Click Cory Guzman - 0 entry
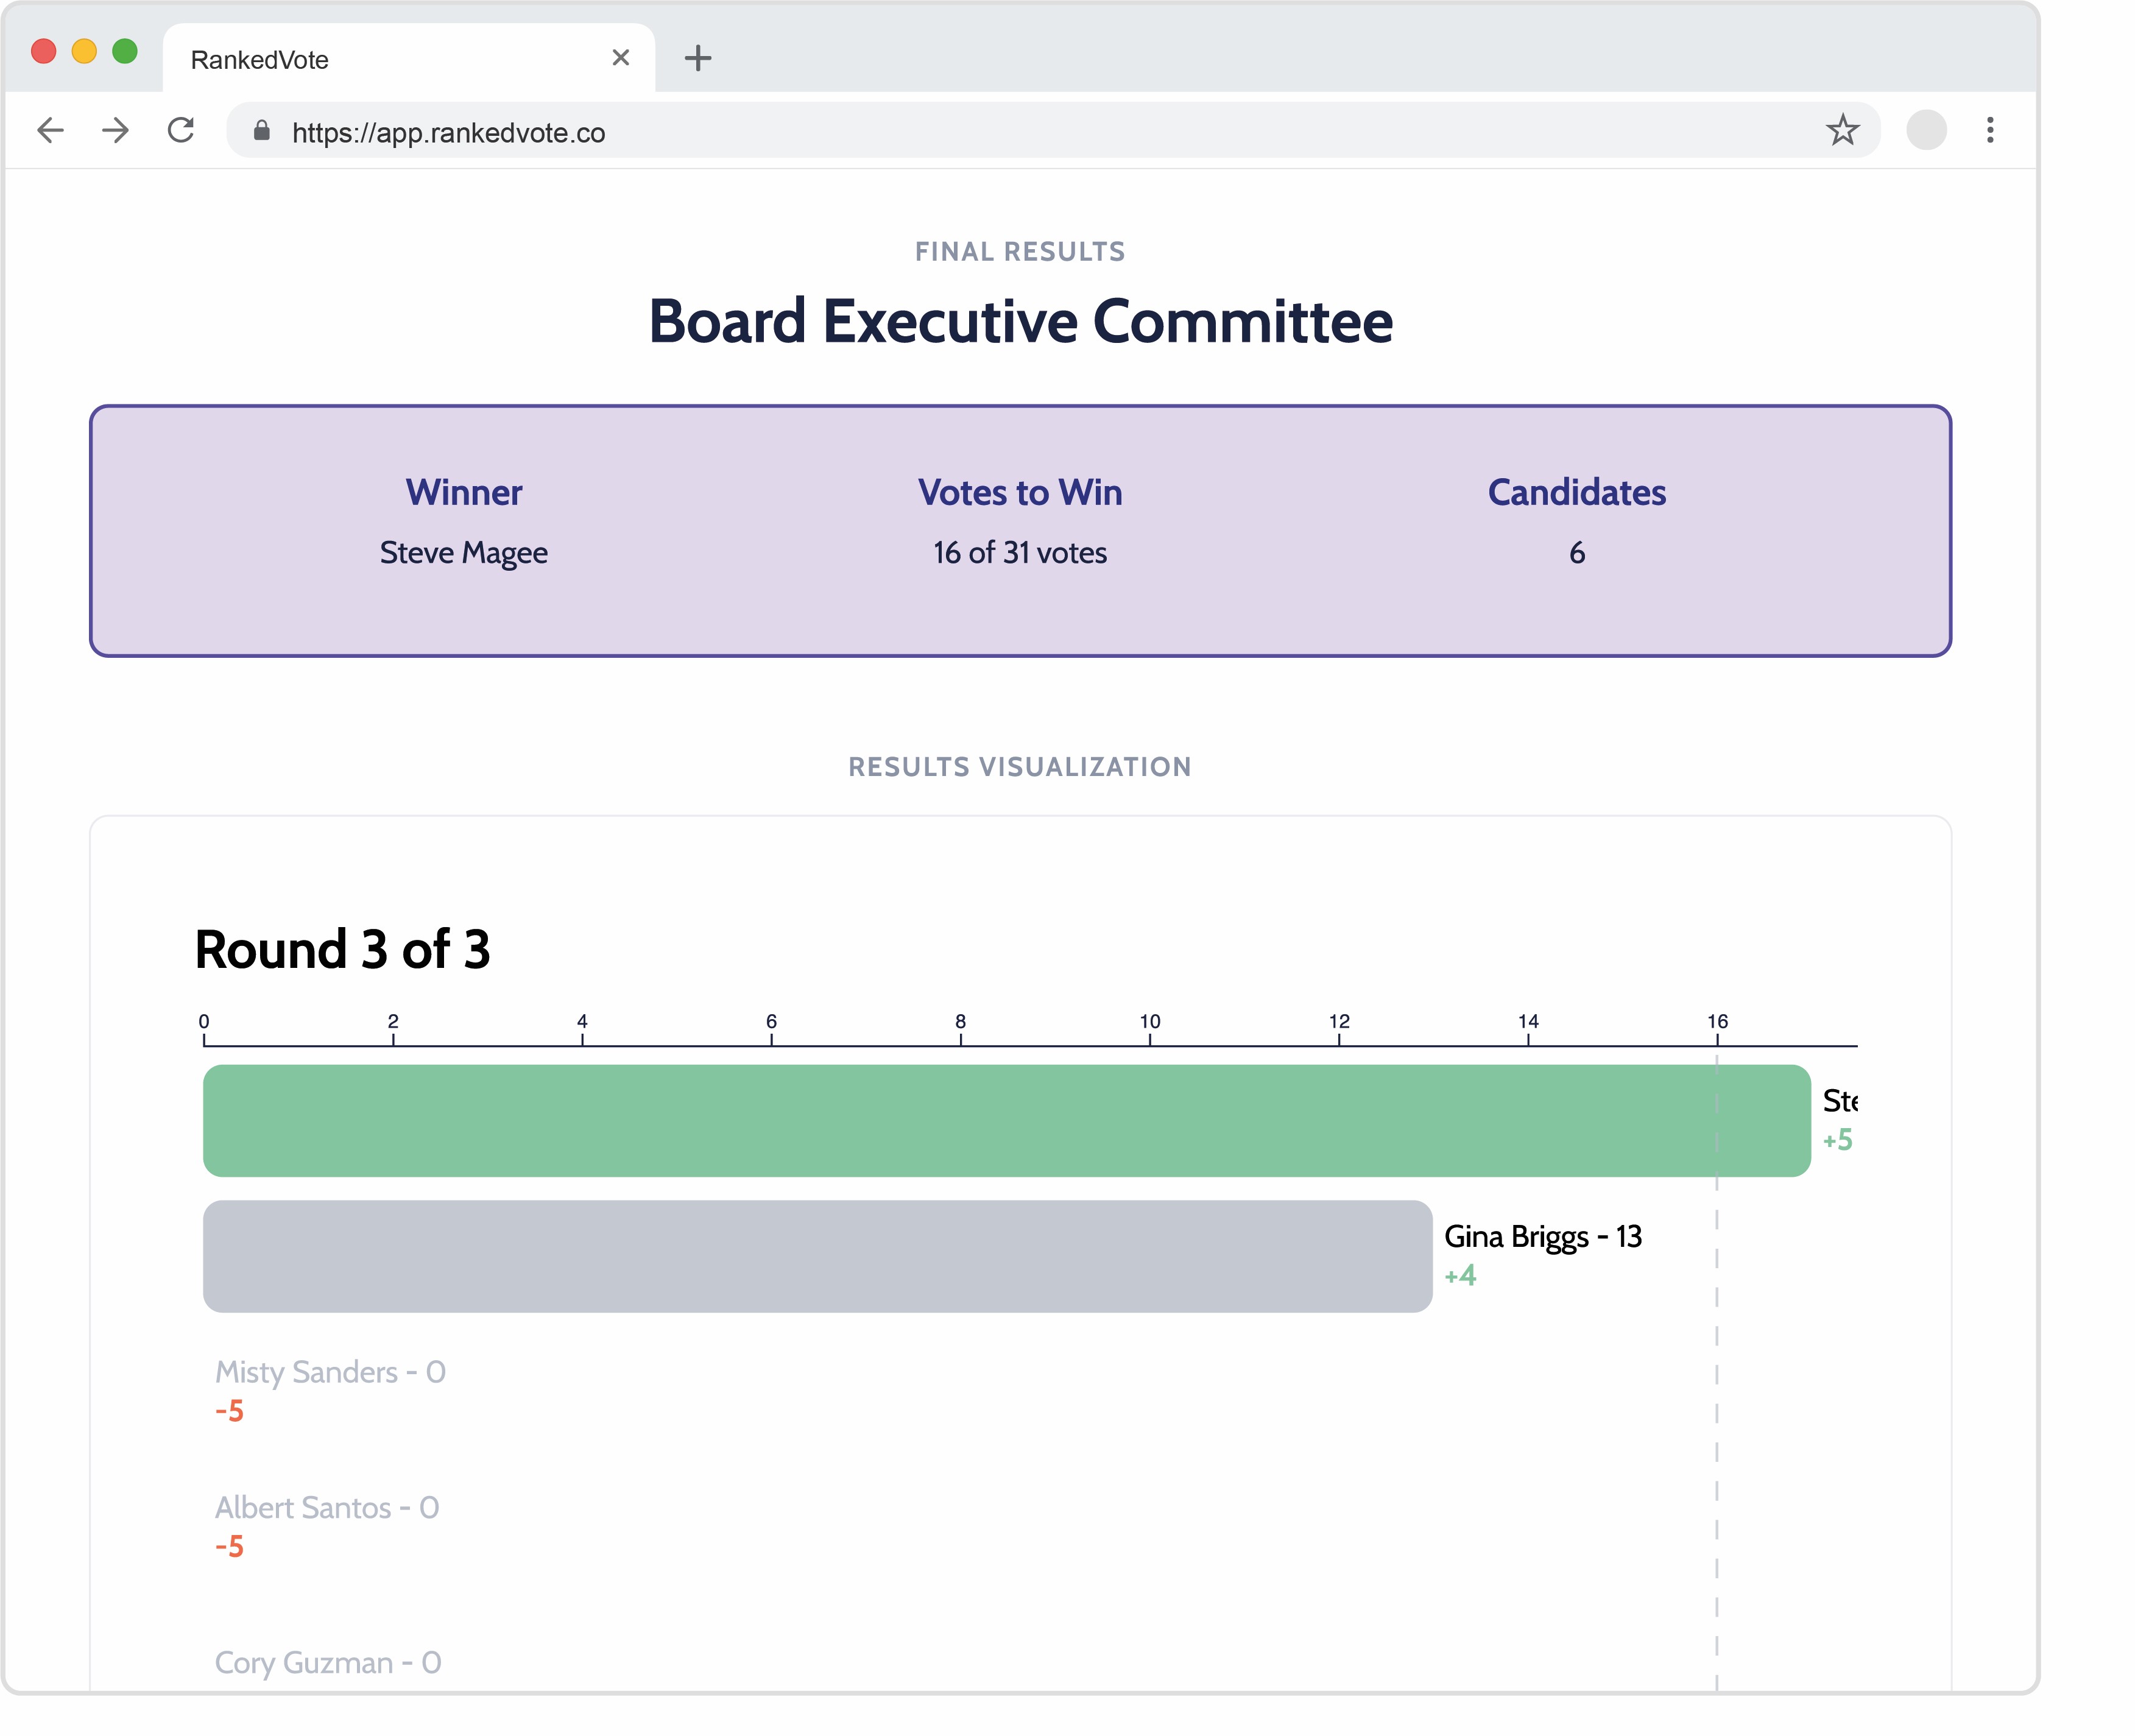This screenshot has width=2135, height=1736. click(328, 1662)
